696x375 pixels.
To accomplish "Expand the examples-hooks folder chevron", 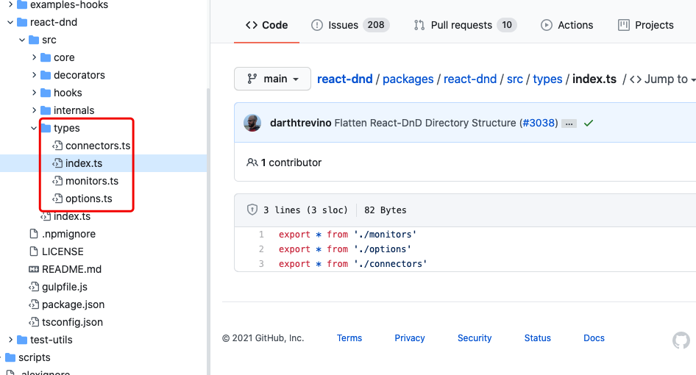I will coord(10,5).
